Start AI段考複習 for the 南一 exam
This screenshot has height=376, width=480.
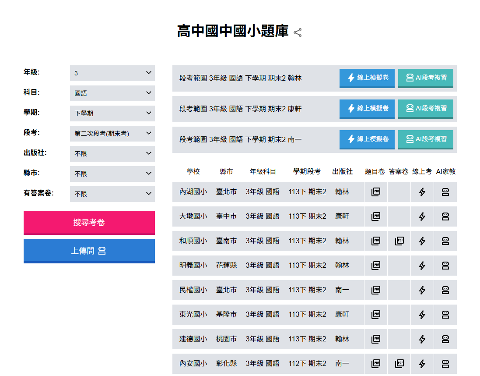coord(425,139)
